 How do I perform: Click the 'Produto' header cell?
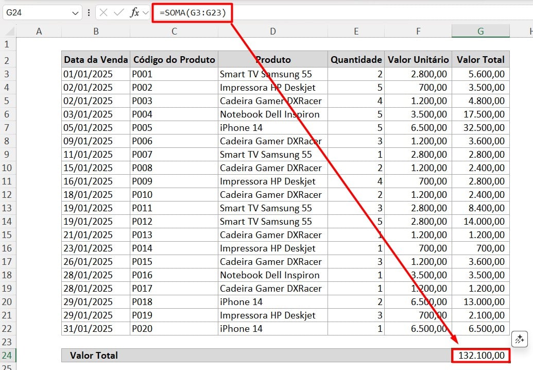[273, 59]
